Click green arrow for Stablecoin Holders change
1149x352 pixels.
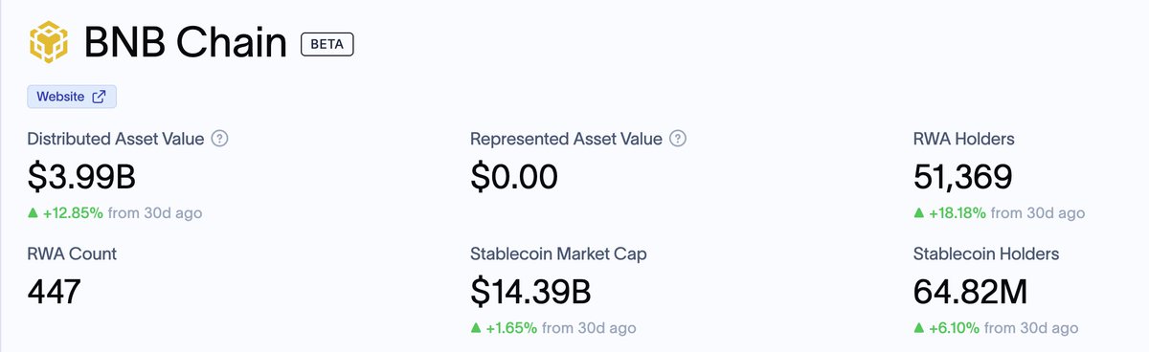[x=919, y=328]
